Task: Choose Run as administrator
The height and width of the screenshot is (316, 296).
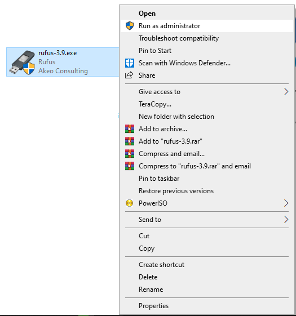Action: click(x=206, y=26)
